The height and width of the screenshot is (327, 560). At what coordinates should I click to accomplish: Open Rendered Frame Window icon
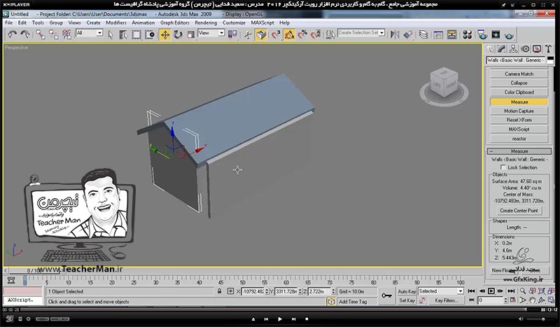pos(496,34)
